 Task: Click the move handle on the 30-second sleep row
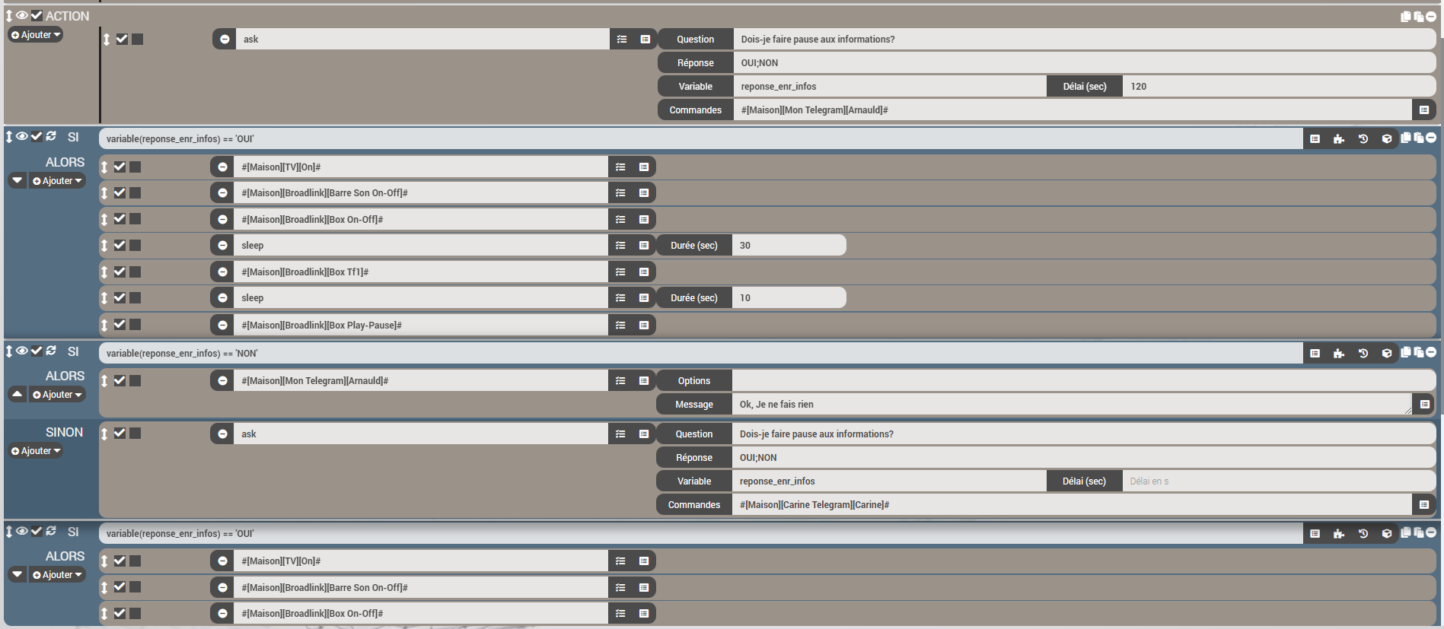104,245
